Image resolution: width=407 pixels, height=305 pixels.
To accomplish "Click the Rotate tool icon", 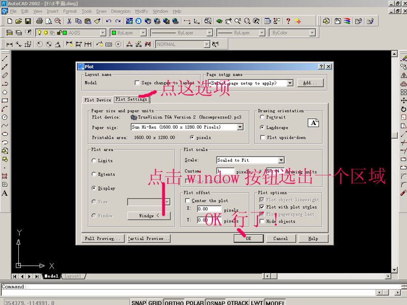I will click(x=403, y=109).
